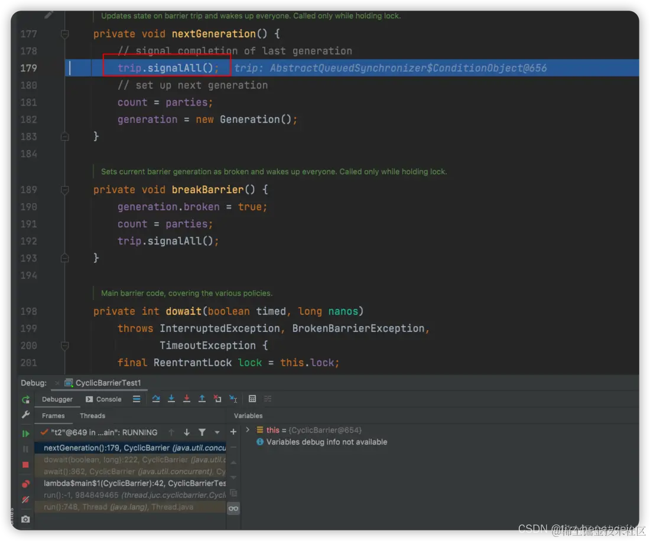The width and height of the screenshot is (650, 541).
Task: Expand the 'this' variable node
Action: pyautogui.click(x=248, y=430)
